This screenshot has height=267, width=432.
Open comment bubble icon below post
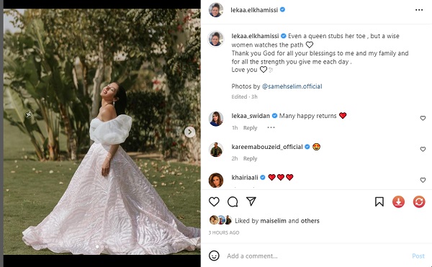[233, 202]
